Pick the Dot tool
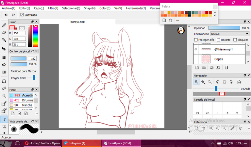The image size is (251, 147). click(4, 40)
